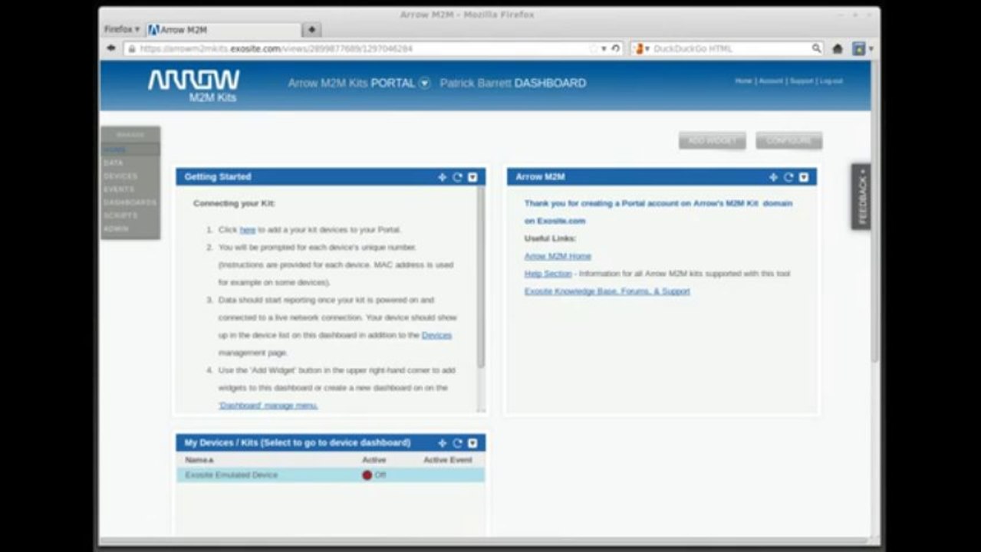Viewport: 981px width, 552px height.
Task: Open the search engine selector dropdown
Action: pyautogui.click(x=641, y=48)
